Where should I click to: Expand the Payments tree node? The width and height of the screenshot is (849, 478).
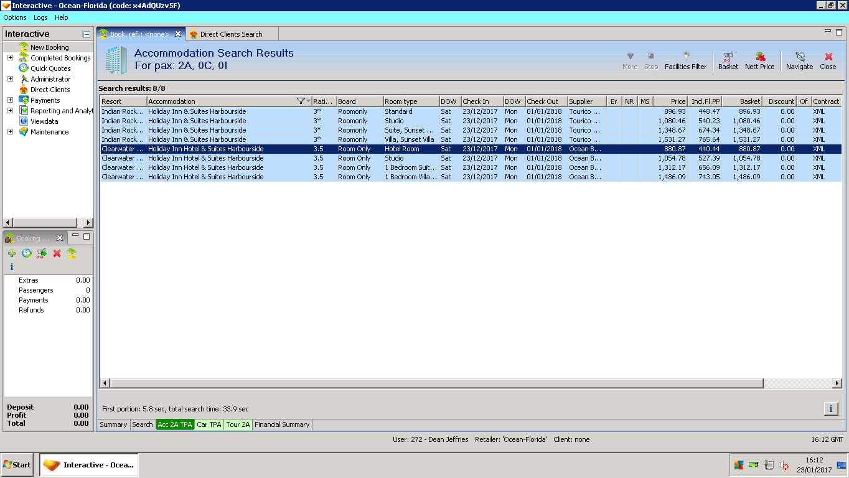10,100
